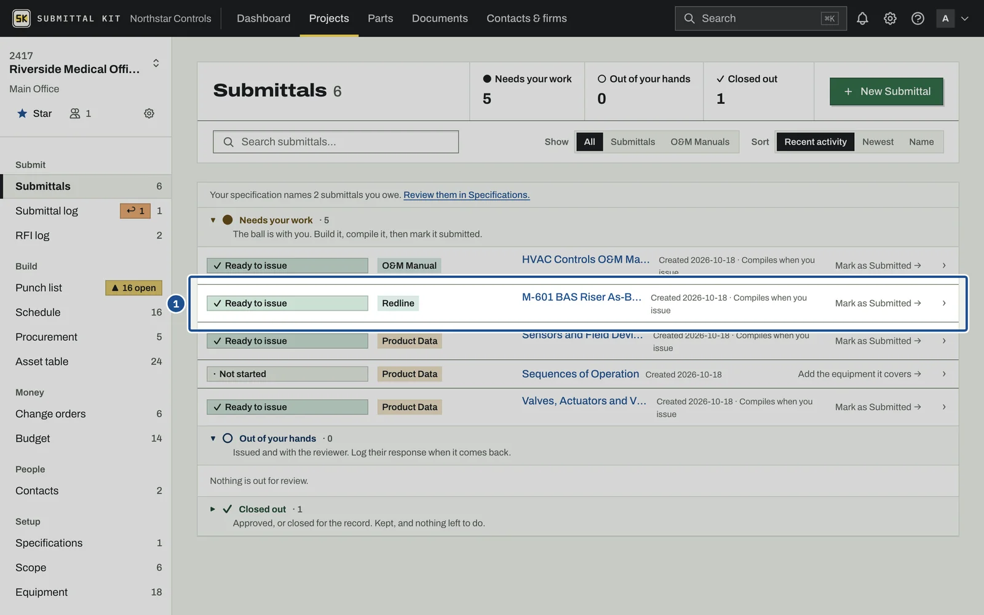The image size is (984, 615).
Task: Open M-601 BAS Riser row chevron
Action: coord(944,303)
